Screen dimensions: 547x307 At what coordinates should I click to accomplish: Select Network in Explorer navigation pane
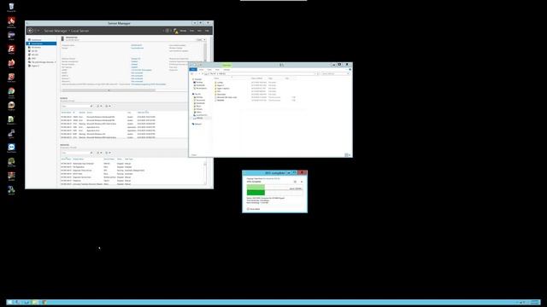[x=197, y=124]
